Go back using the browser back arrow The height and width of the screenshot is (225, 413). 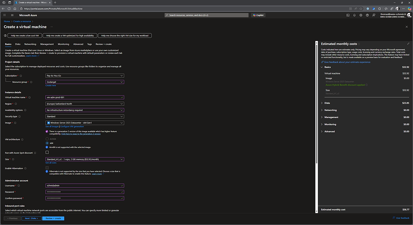[x=3, y=9]
